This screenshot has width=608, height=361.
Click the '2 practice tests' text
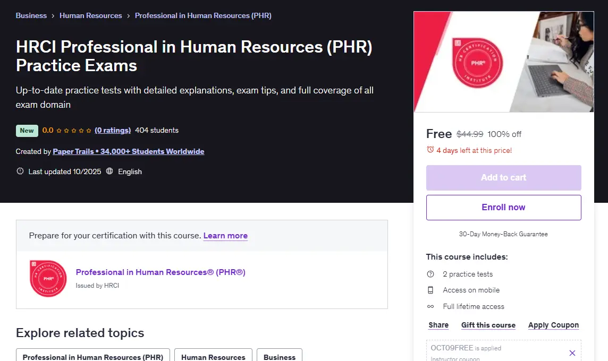click(x=468, y=274)
